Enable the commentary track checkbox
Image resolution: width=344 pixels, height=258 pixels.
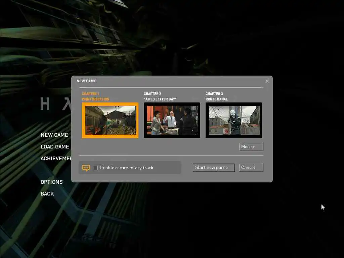pos(96,168)
